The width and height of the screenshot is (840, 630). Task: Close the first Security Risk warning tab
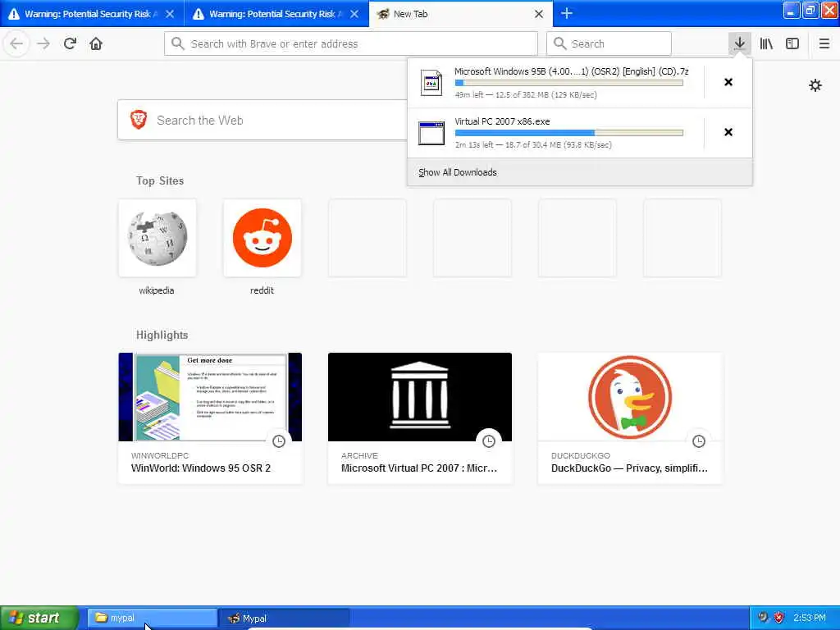[x=170, y=14]
